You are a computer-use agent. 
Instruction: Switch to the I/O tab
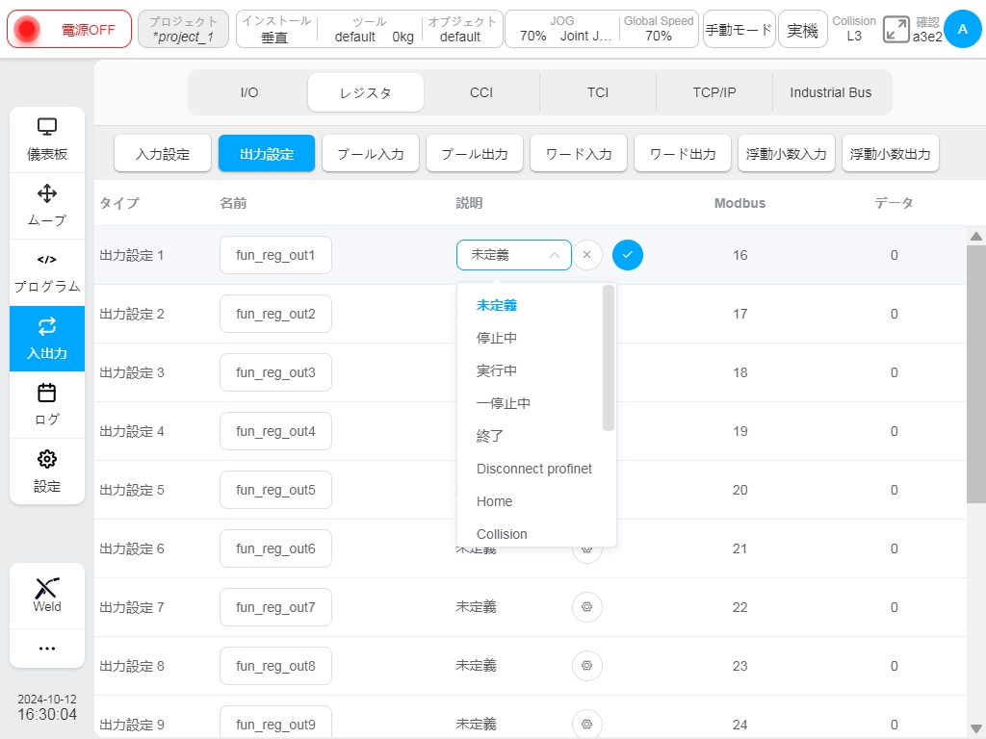click(249, 92)
